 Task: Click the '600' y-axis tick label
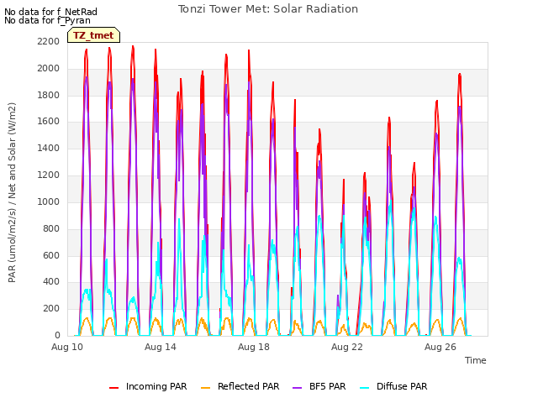51,255
